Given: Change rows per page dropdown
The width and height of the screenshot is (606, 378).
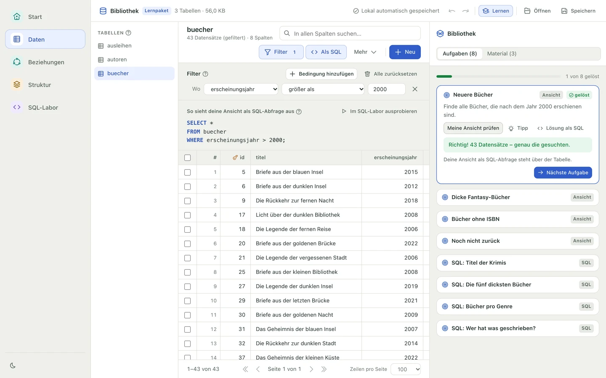Looking at the screenshot, I should click(x=406, y=369).
